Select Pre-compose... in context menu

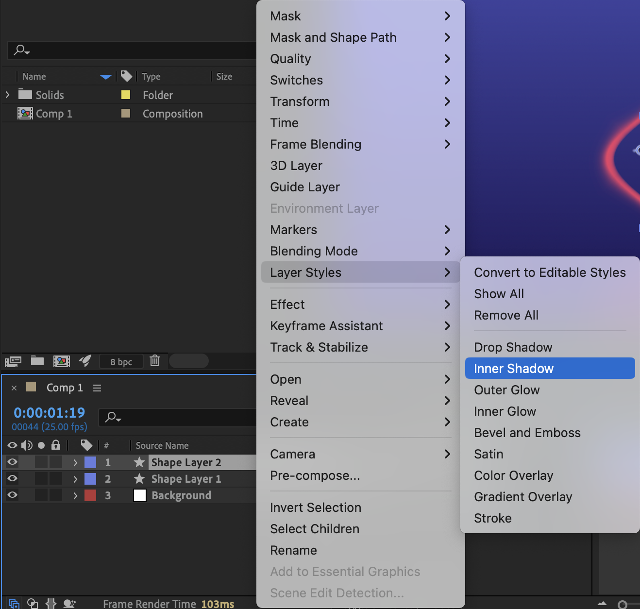[x=360, y=475]
